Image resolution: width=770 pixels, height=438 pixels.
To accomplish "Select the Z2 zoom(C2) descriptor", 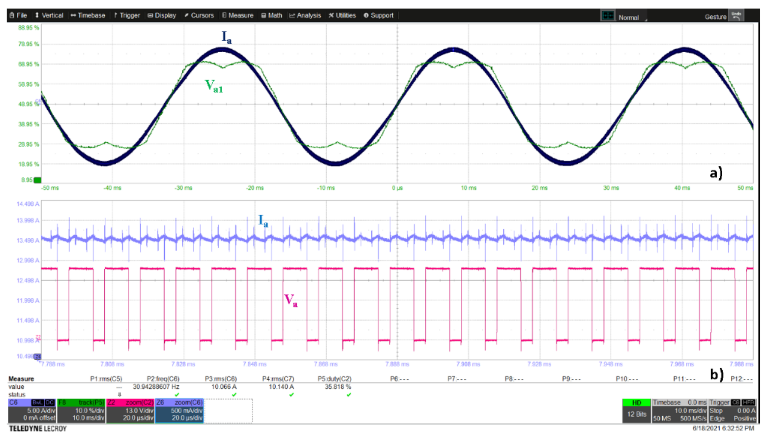I will coord(130,411).
